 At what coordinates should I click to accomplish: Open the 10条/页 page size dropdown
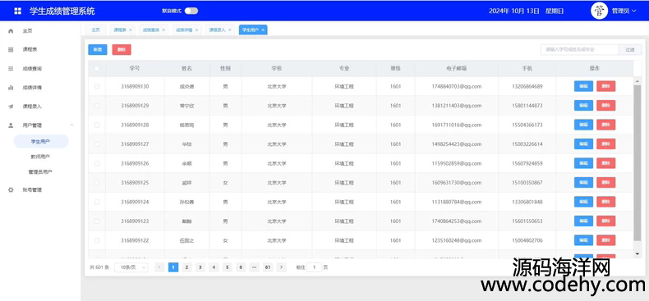pos(131,267)
